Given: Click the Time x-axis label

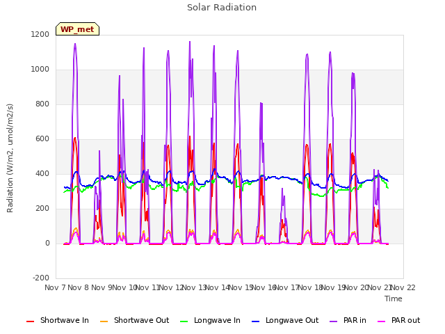Looking at the screenshot, I should pyautogui.click(x=394, y=299).
